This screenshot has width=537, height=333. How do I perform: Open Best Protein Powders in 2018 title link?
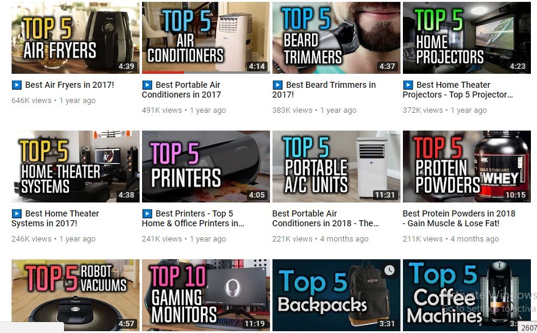click(459, 218)
